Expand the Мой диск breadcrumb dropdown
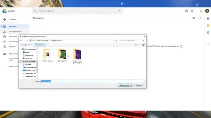 click(x=45, y=18)
